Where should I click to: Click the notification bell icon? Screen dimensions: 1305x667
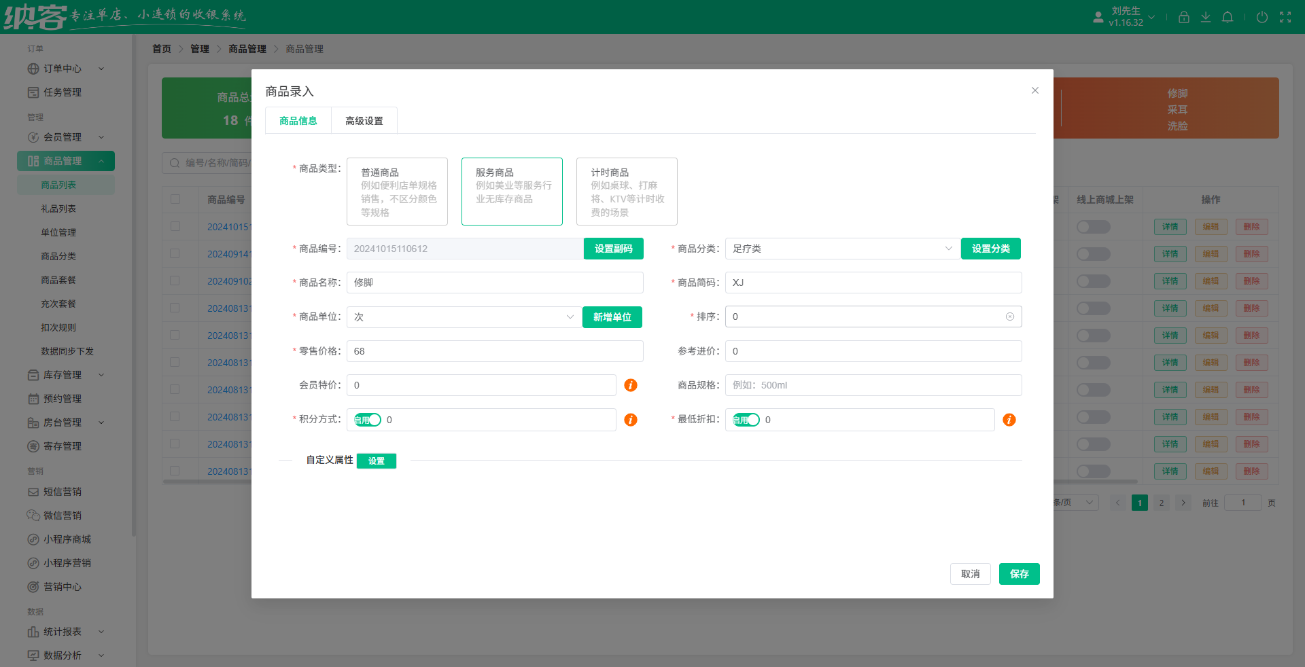[x=1228, y=17]
